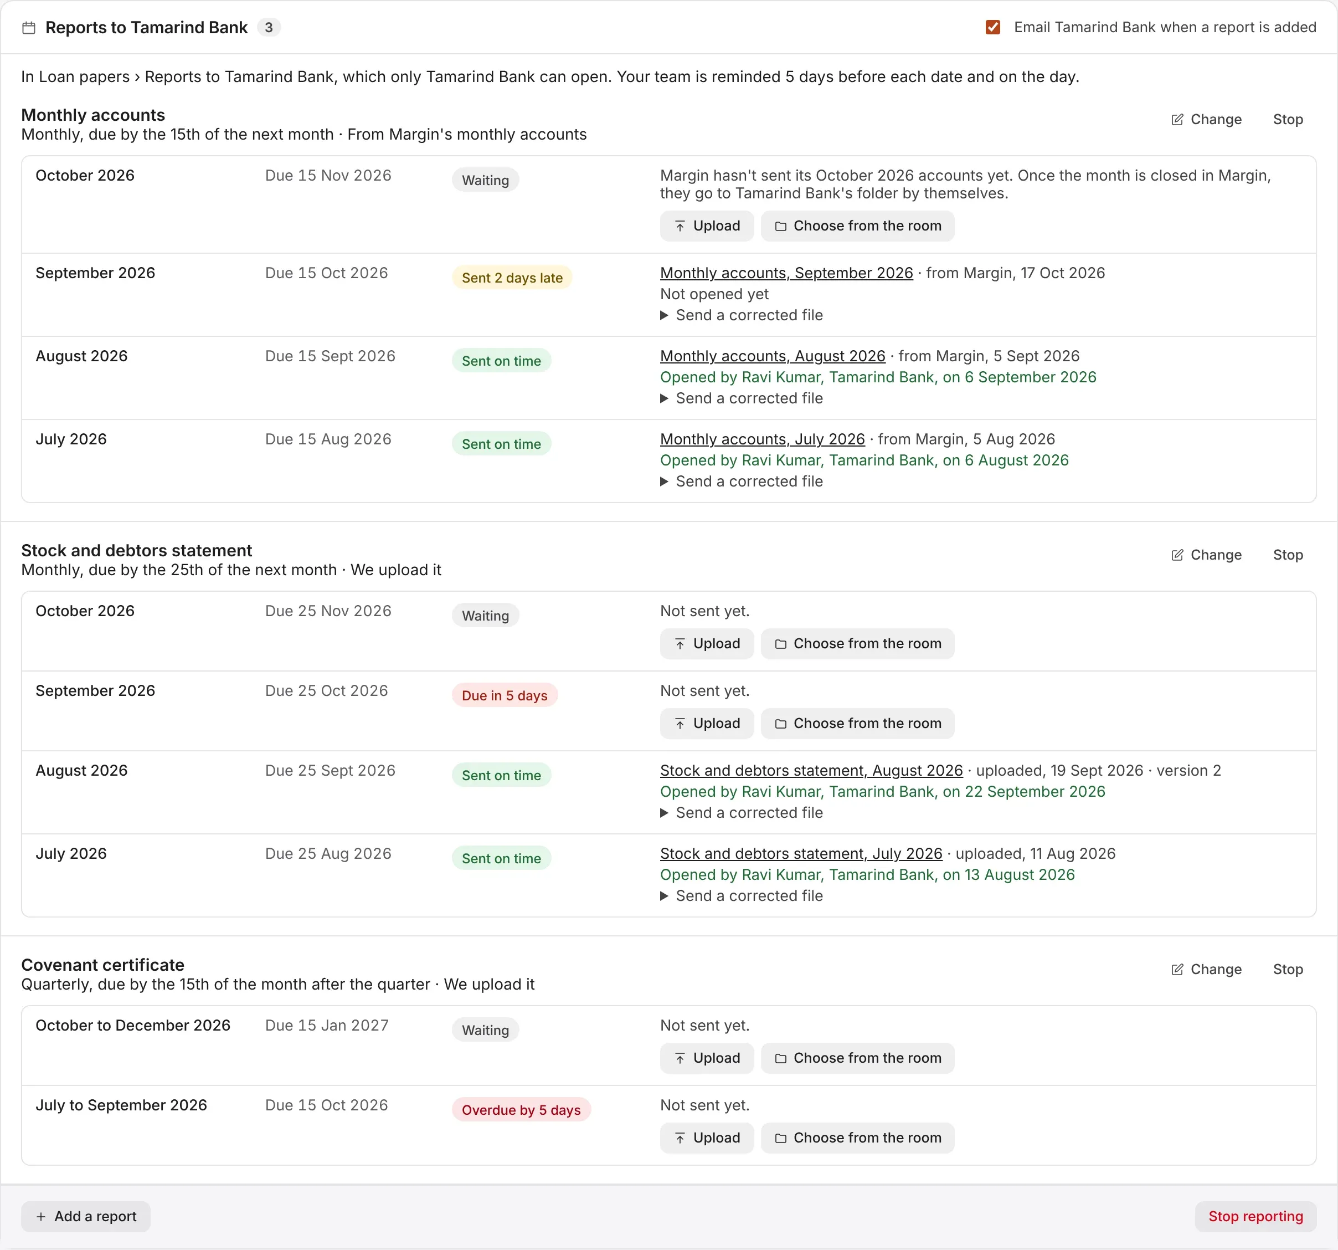Choose from the room for October 2026 stock statement
This screenshot has height=1250, width=1338.
click(857, 644)
